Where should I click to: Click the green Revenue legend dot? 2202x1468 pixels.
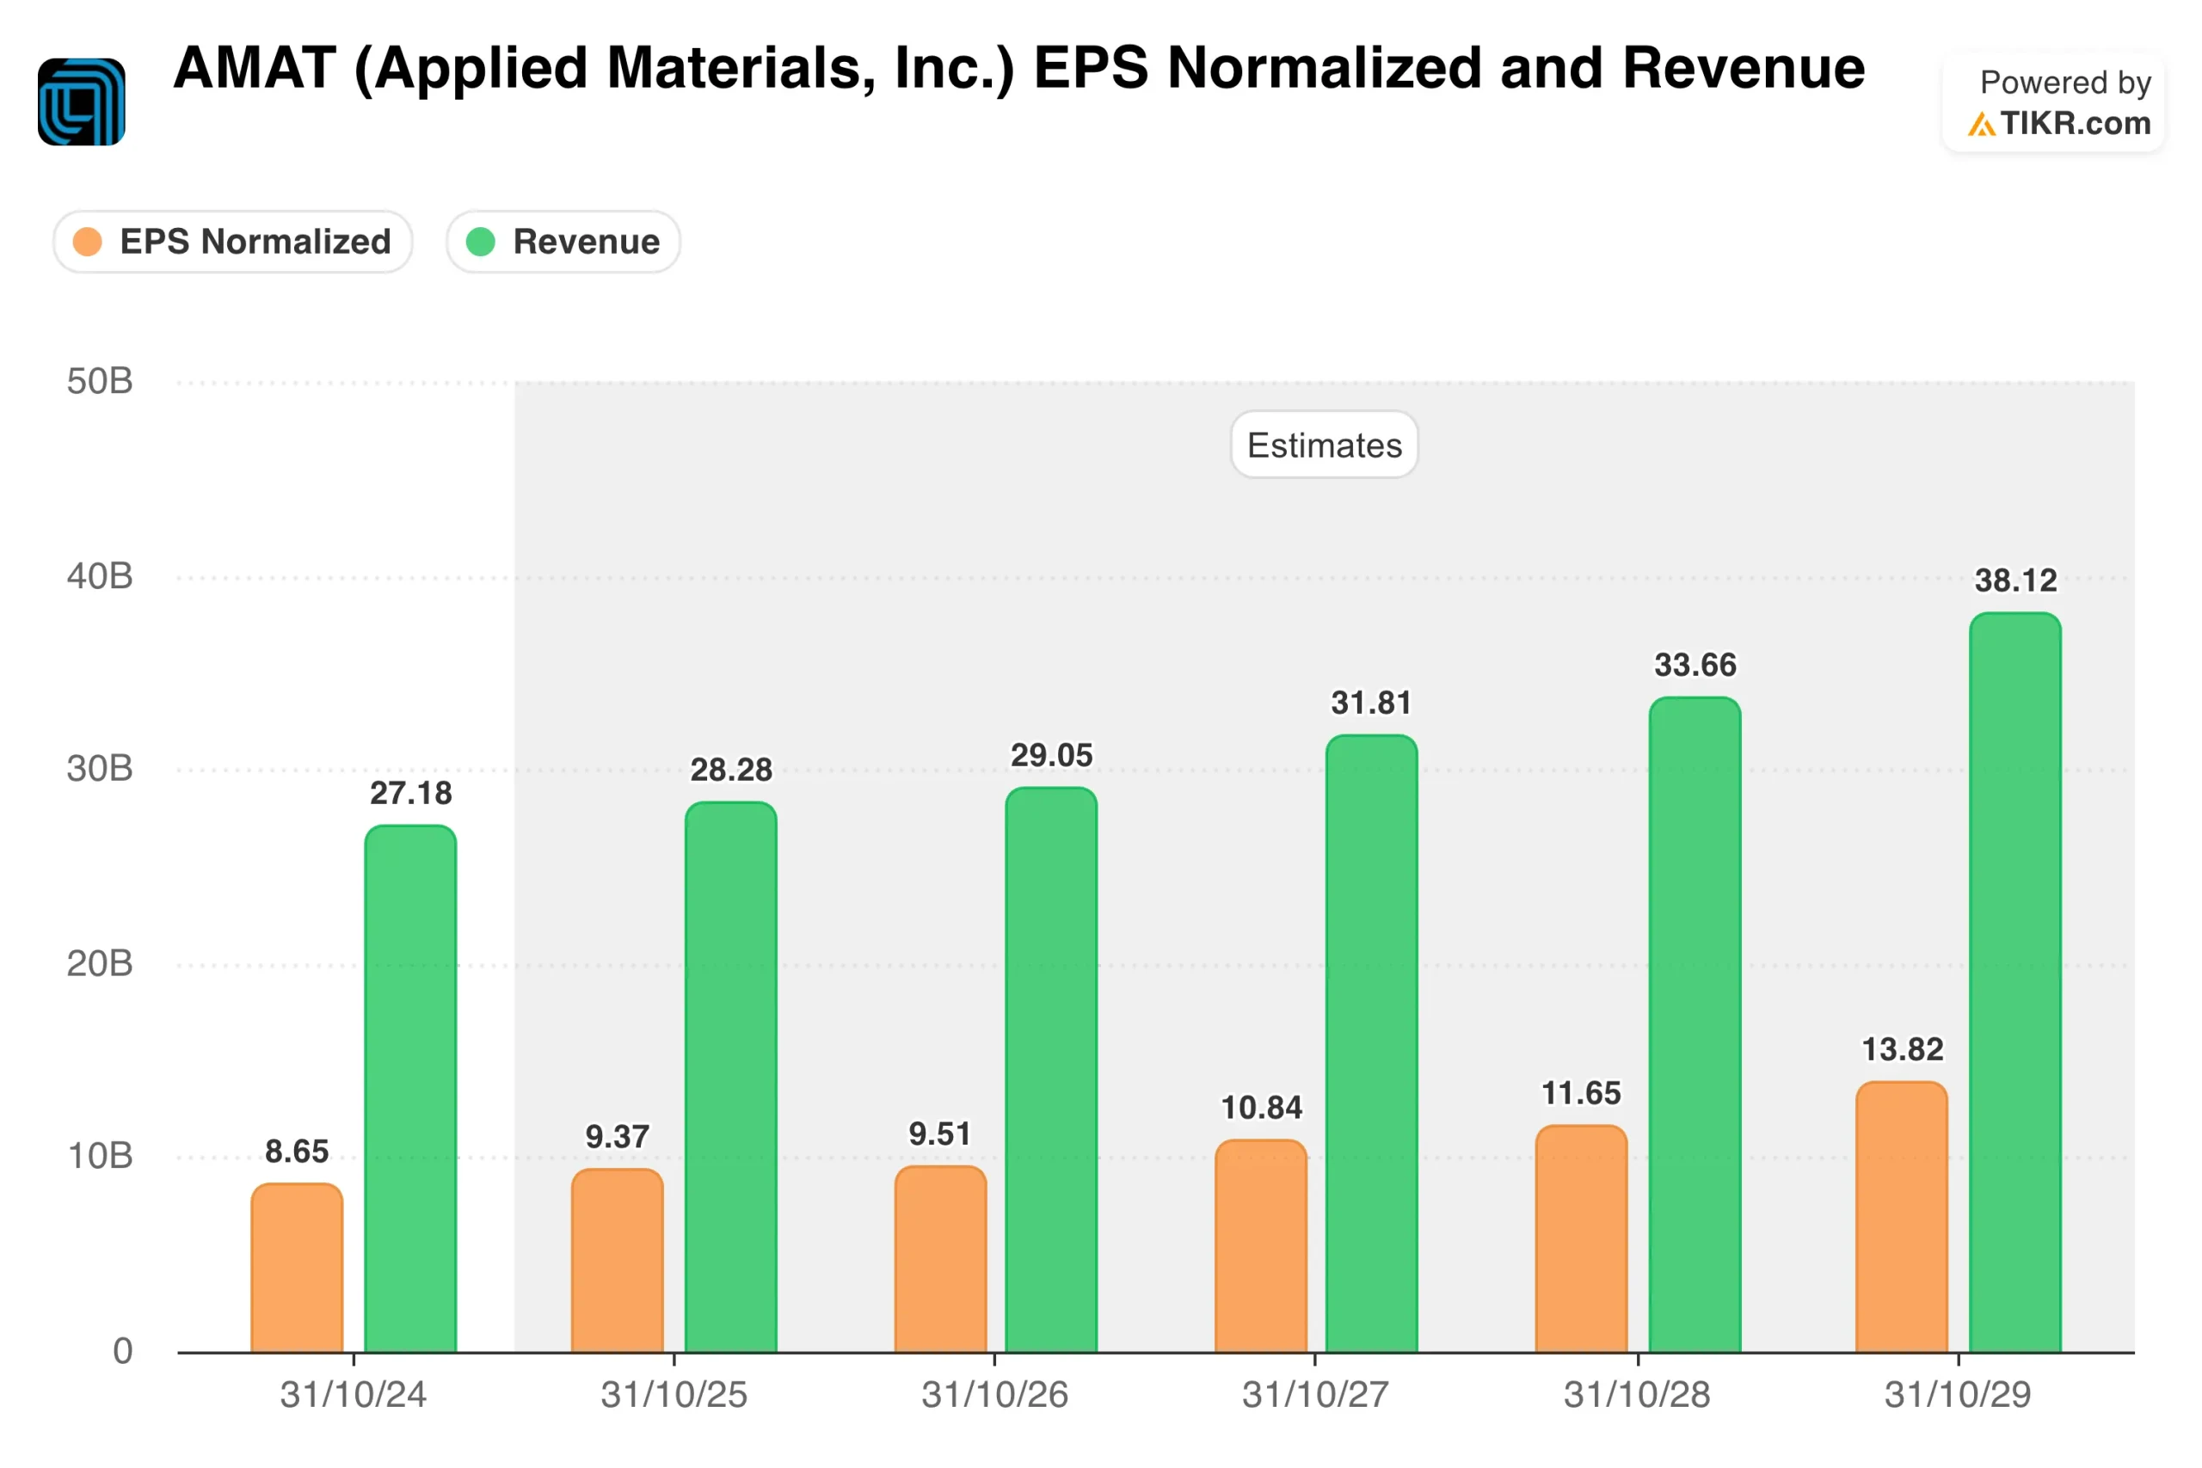[x=480, y=242]
